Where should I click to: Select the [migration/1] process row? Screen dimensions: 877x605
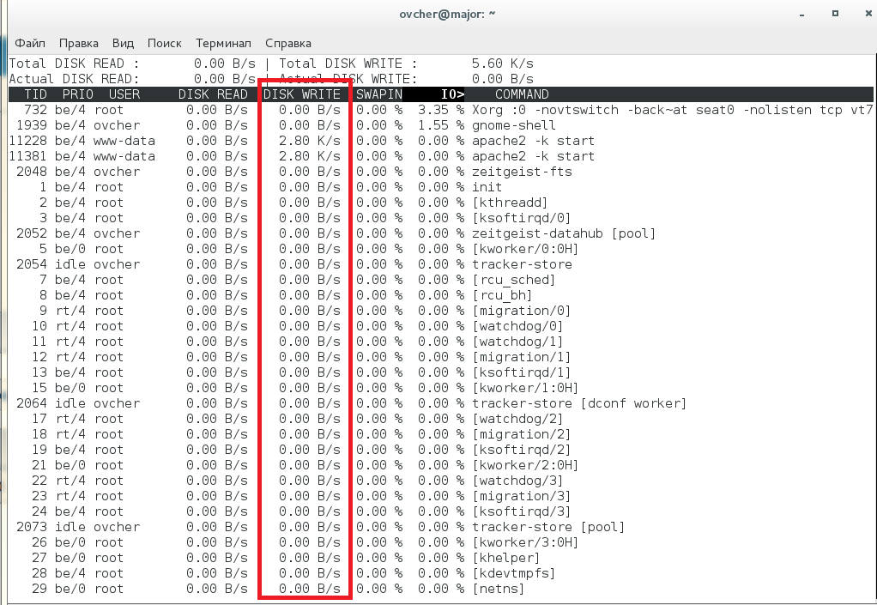tap(441, 357)
